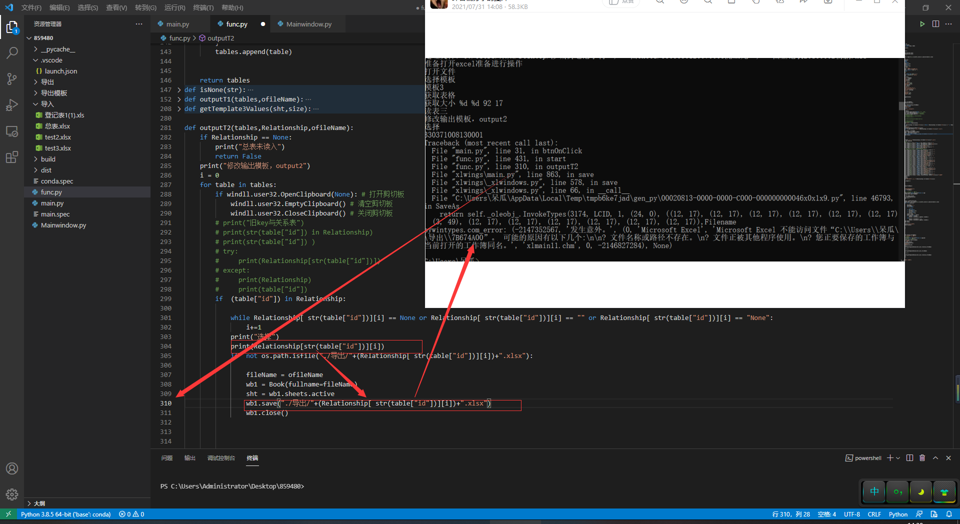Toggle maximized terminal panel size

tap(935, 458)
